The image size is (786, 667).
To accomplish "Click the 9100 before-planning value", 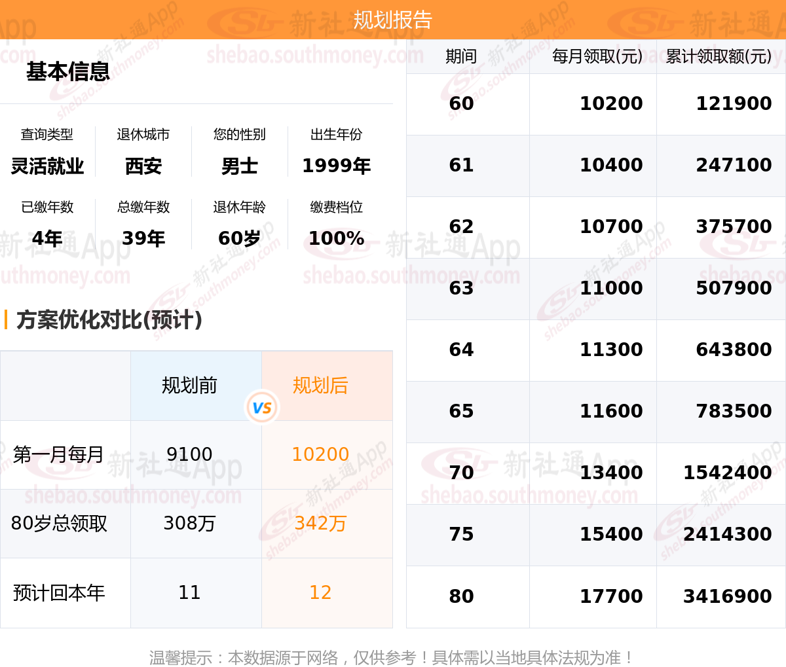I will point(189,454).
